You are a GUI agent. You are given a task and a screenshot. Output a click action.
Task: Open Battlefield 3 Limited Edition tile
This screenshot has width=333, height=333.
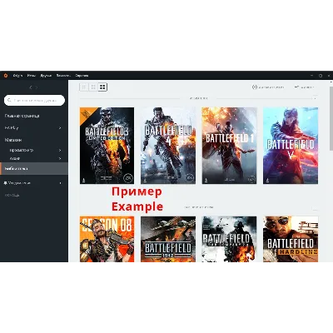[x=107, y=146]
